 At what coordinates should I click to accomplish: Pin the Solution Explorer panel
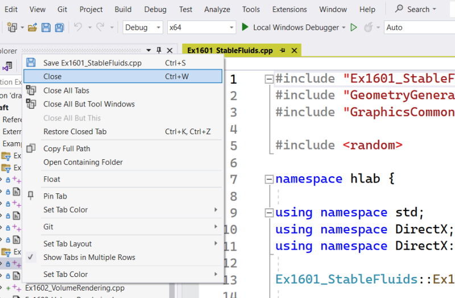tap(159, 51)
